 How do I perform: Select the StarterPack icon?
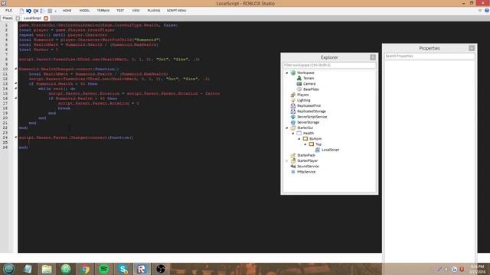[292, 155]
